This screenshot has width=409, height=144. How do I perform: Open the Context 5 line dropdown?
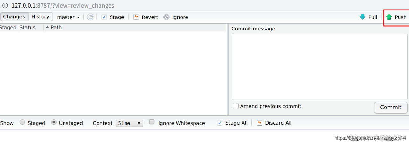(129, 123)
